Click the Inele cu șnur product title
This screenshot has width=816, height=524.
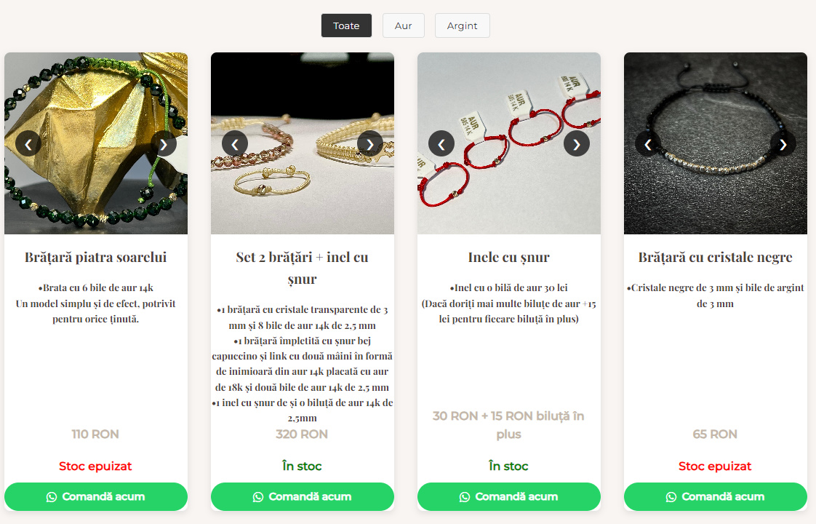pos(509,258)
